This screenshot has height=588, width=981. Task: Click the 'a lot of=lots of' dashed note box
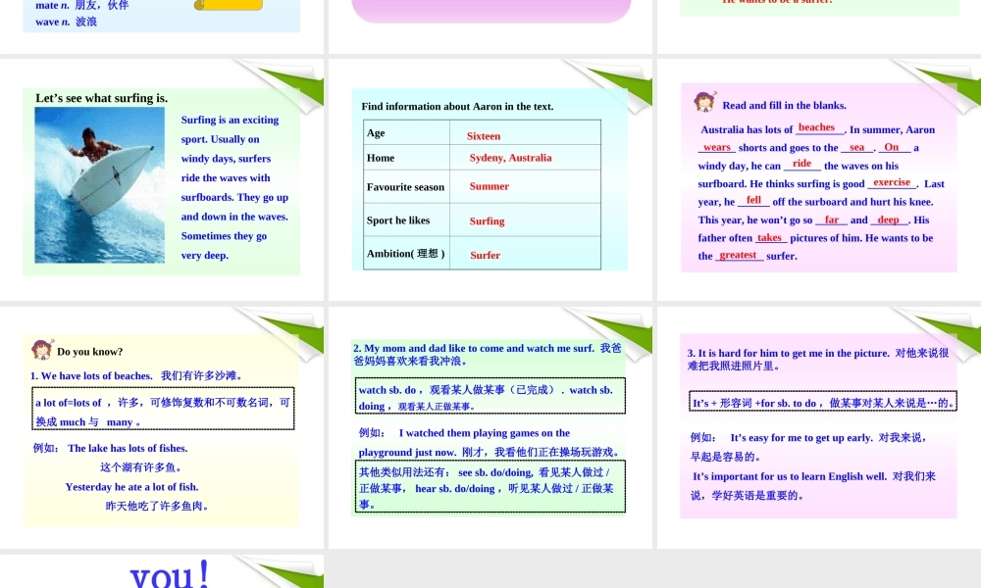[x=163, y=409]
